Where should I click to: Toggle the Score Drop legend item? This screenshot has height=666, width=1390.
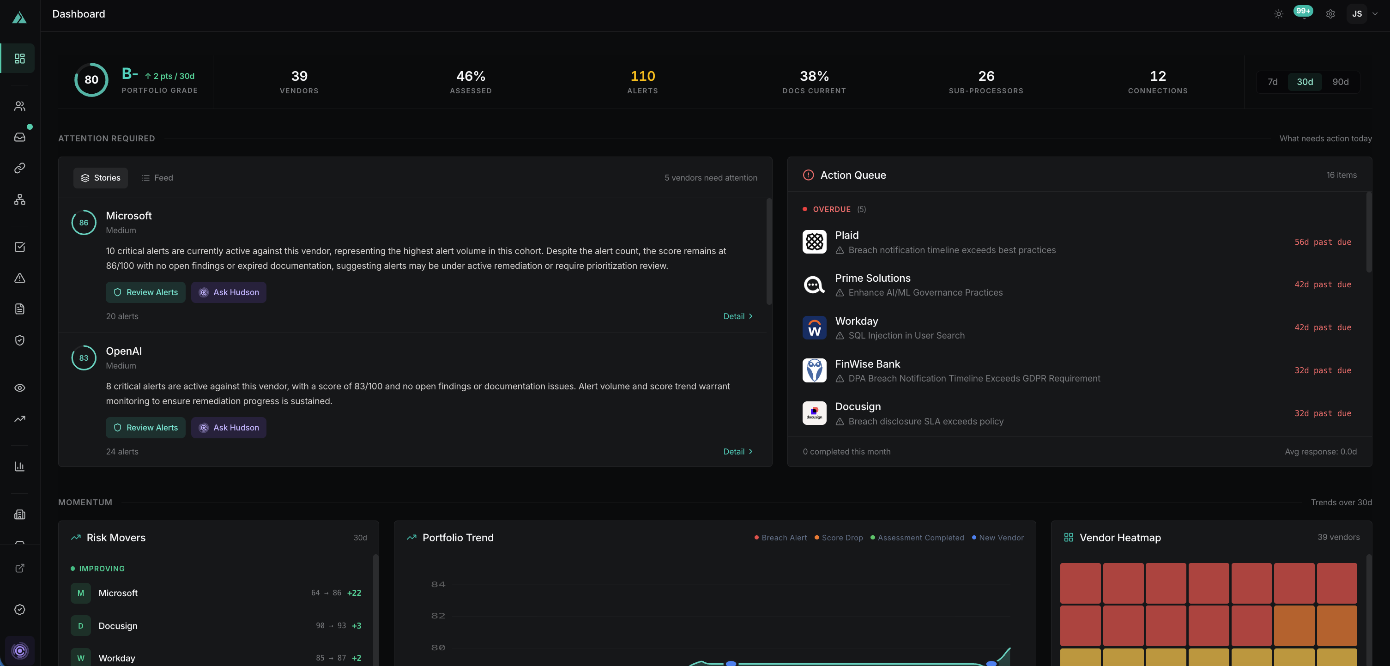839,538
